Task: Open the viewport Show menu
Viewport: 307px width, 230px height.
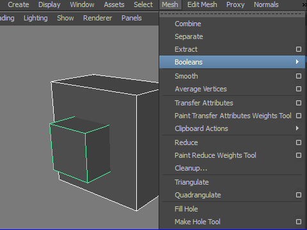Action: tap(65, 18)
